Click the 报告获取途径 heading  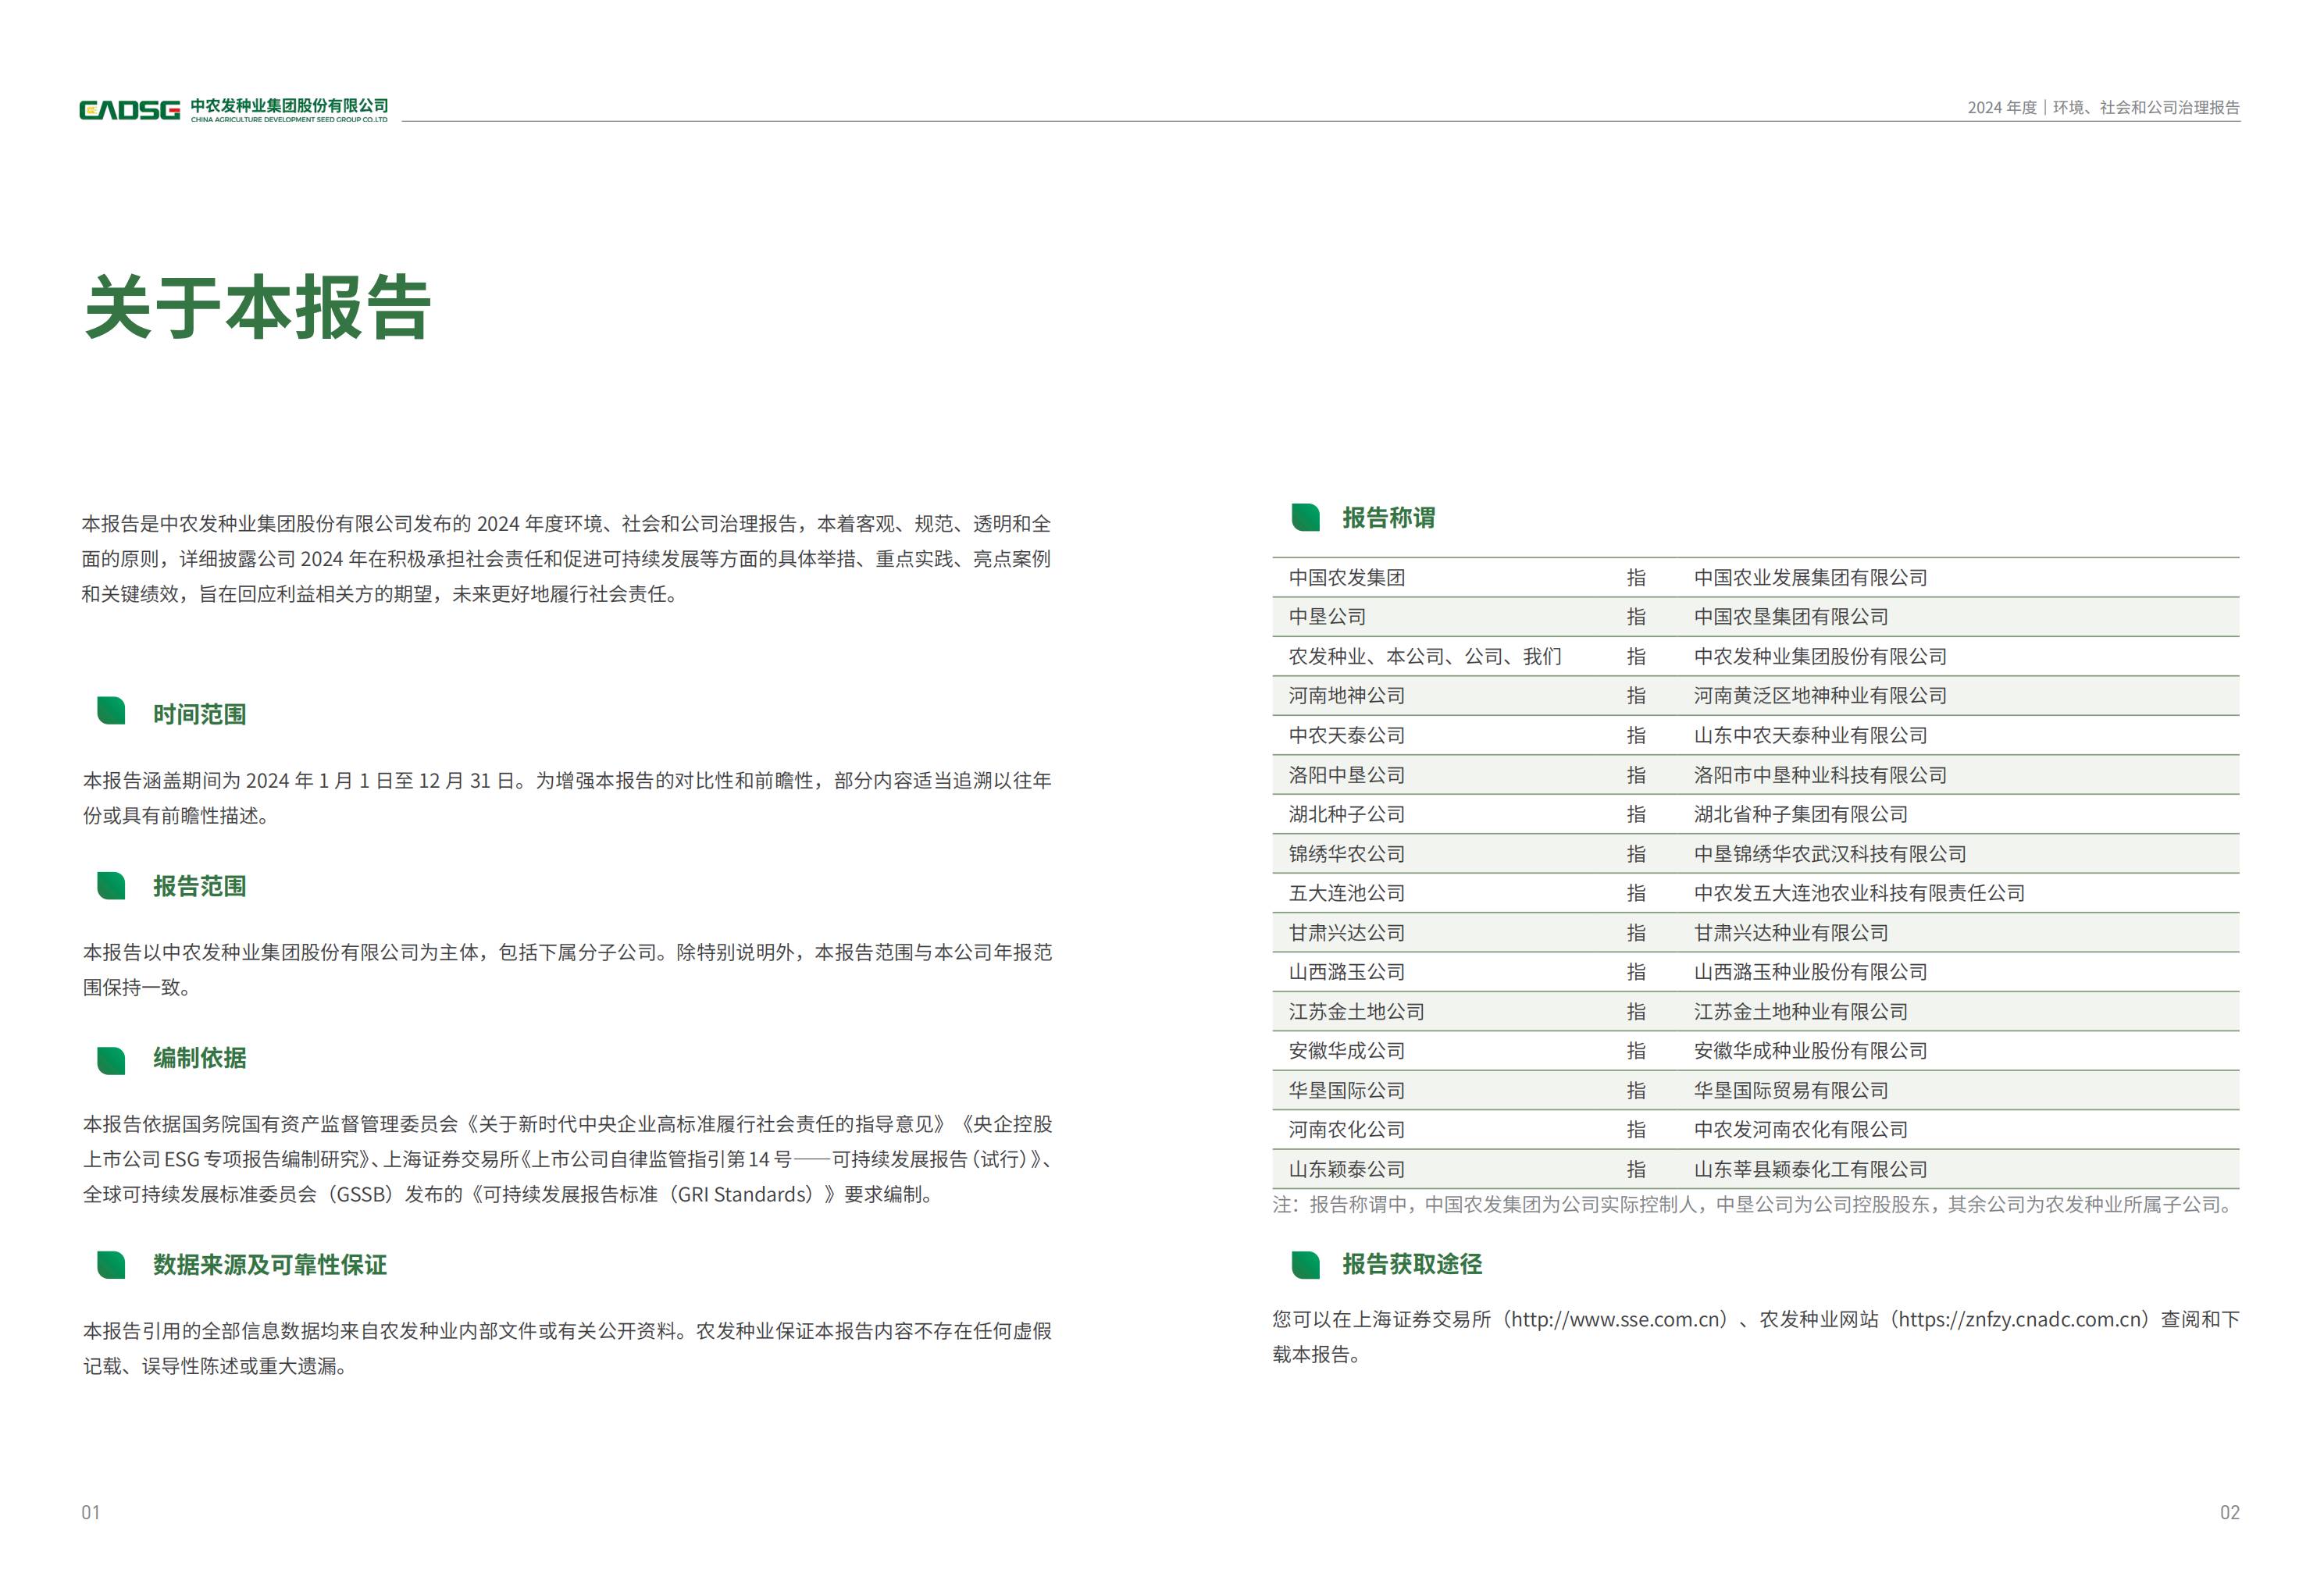pyautogui.click(x=1412, y=1264)
